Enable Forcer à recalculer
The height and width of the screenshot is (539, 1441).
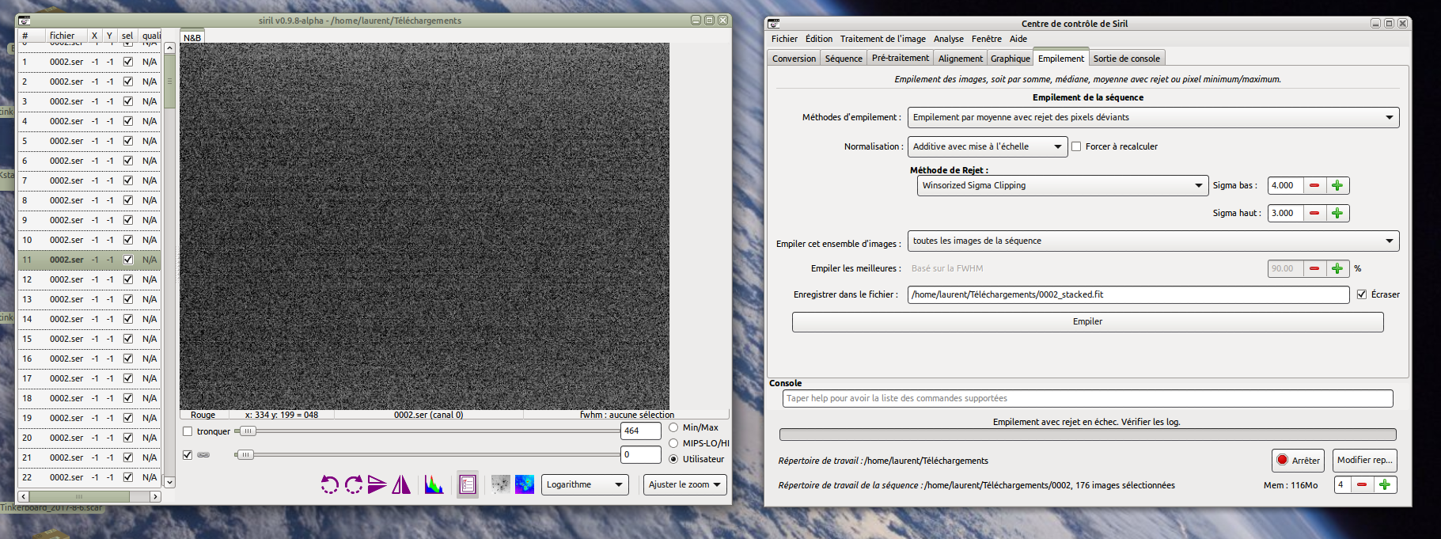[x=1076, y=146]
